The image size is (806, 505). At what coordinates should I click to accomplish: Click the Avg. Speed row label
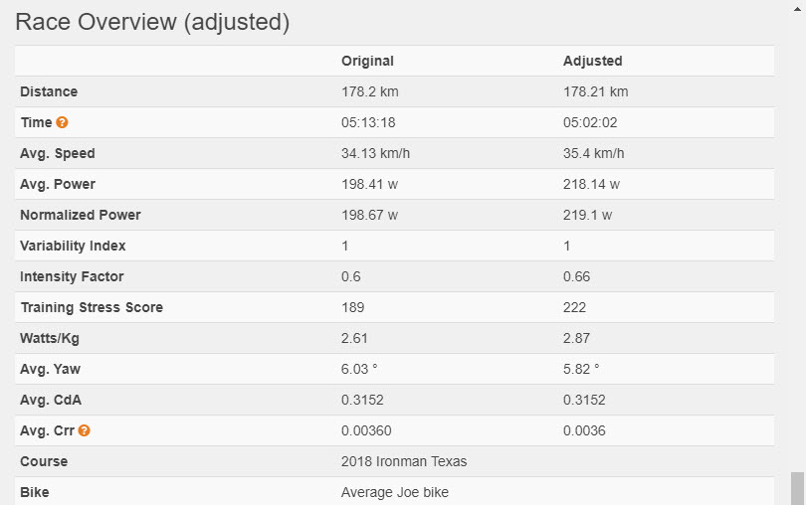tap(58, 153)
